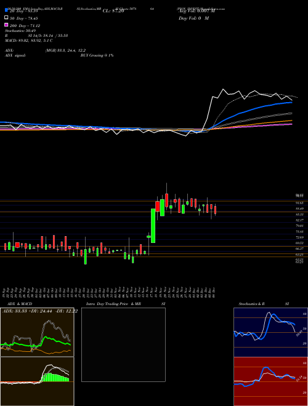Click the 66.37 price axis label

(x=299, y=249)
